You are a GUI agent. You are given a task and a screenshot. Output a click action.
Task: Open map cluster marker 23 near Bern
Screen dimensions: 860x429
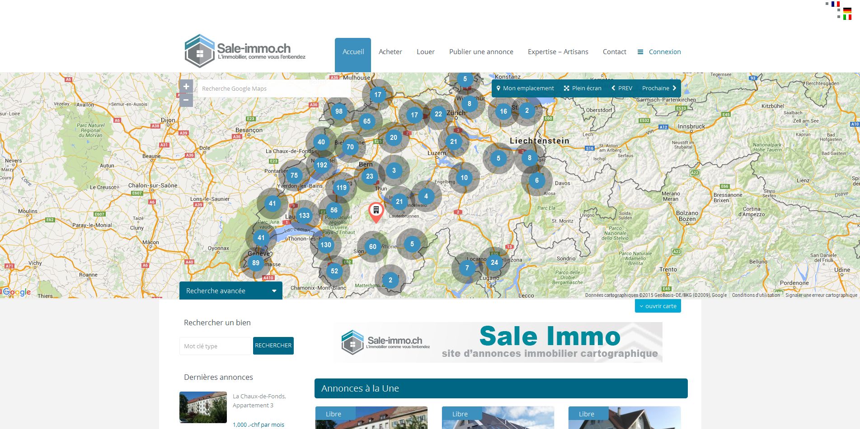tap(370, 176)
